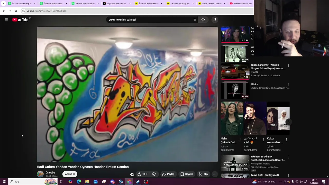Clear the search box with X
Screen dimensions: 329x185
(x=195, y=20)
